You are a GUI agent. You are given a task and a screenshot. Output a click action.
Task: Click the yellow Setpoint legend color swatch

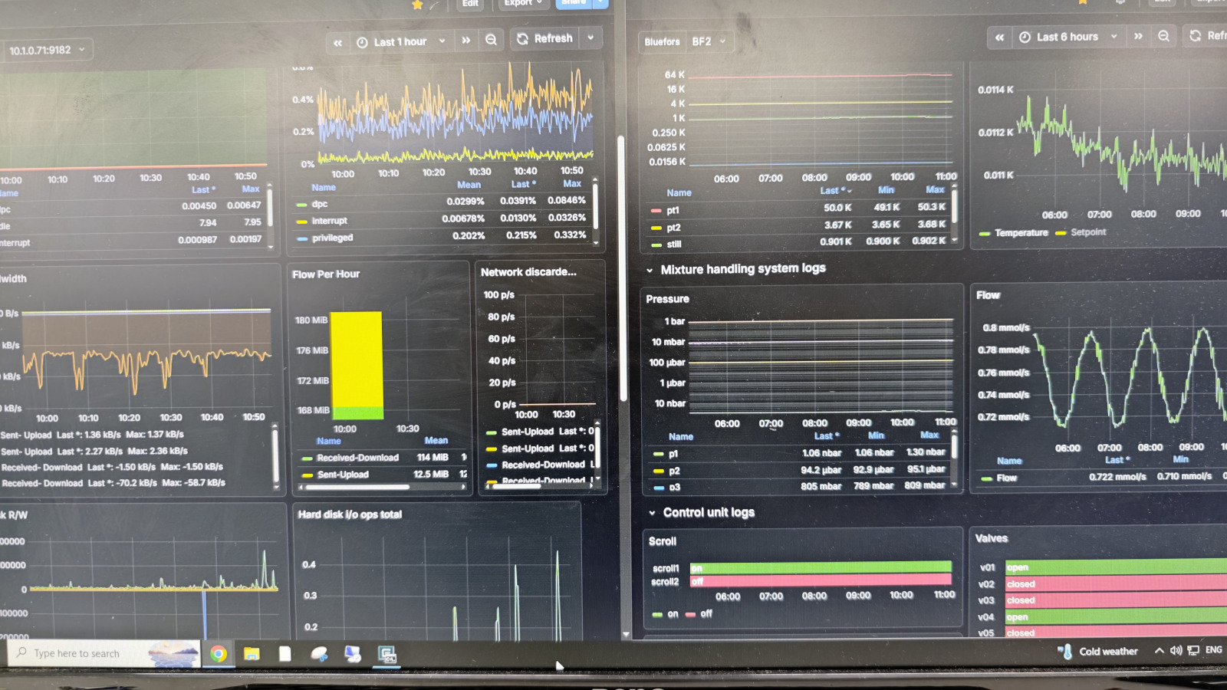click(x=1061, y=232)
